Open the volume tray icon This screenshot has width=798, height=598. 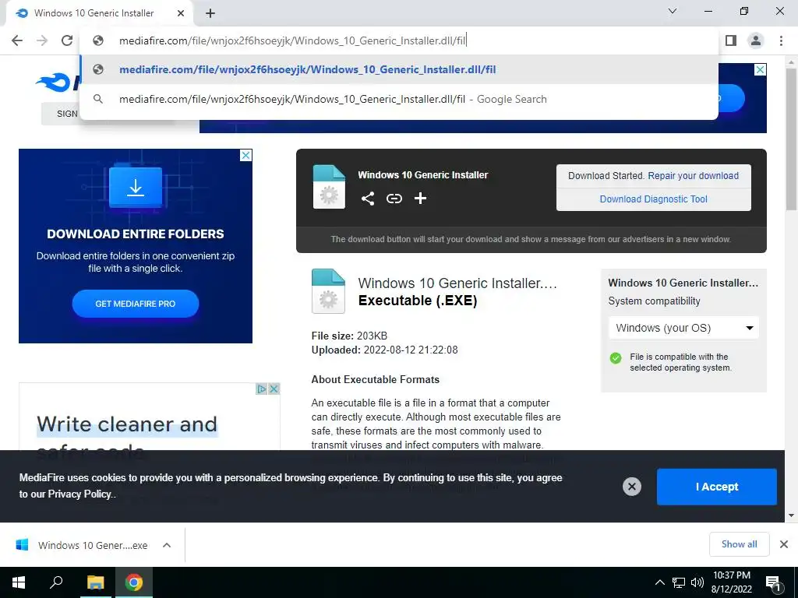point(697,582)
